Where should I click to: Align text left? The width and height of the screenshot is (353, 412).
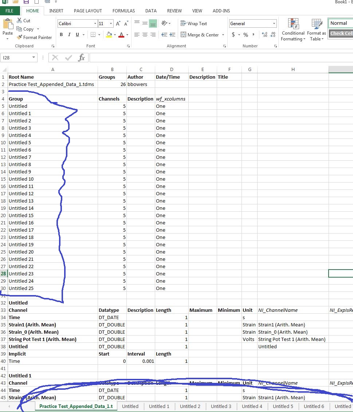[137, 35]
